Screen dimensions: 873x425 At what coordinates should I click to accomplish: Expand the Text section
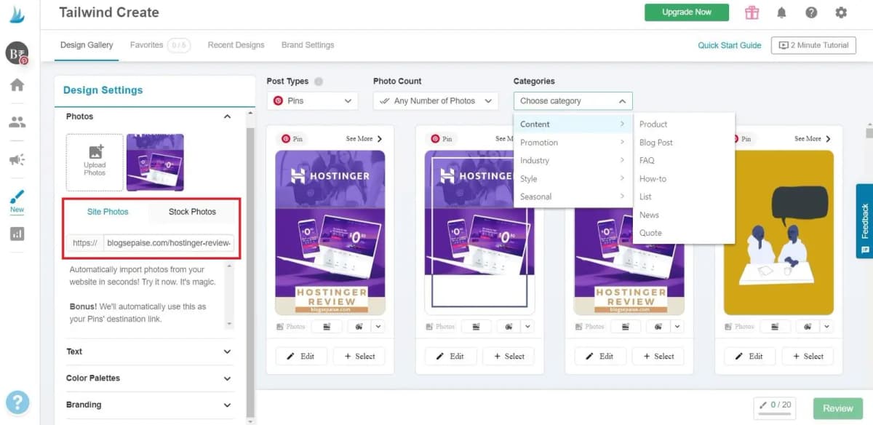point(149,351)
